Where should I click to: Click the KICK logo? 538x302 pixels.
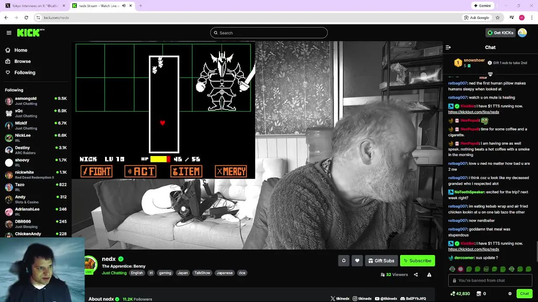point(31,33)
